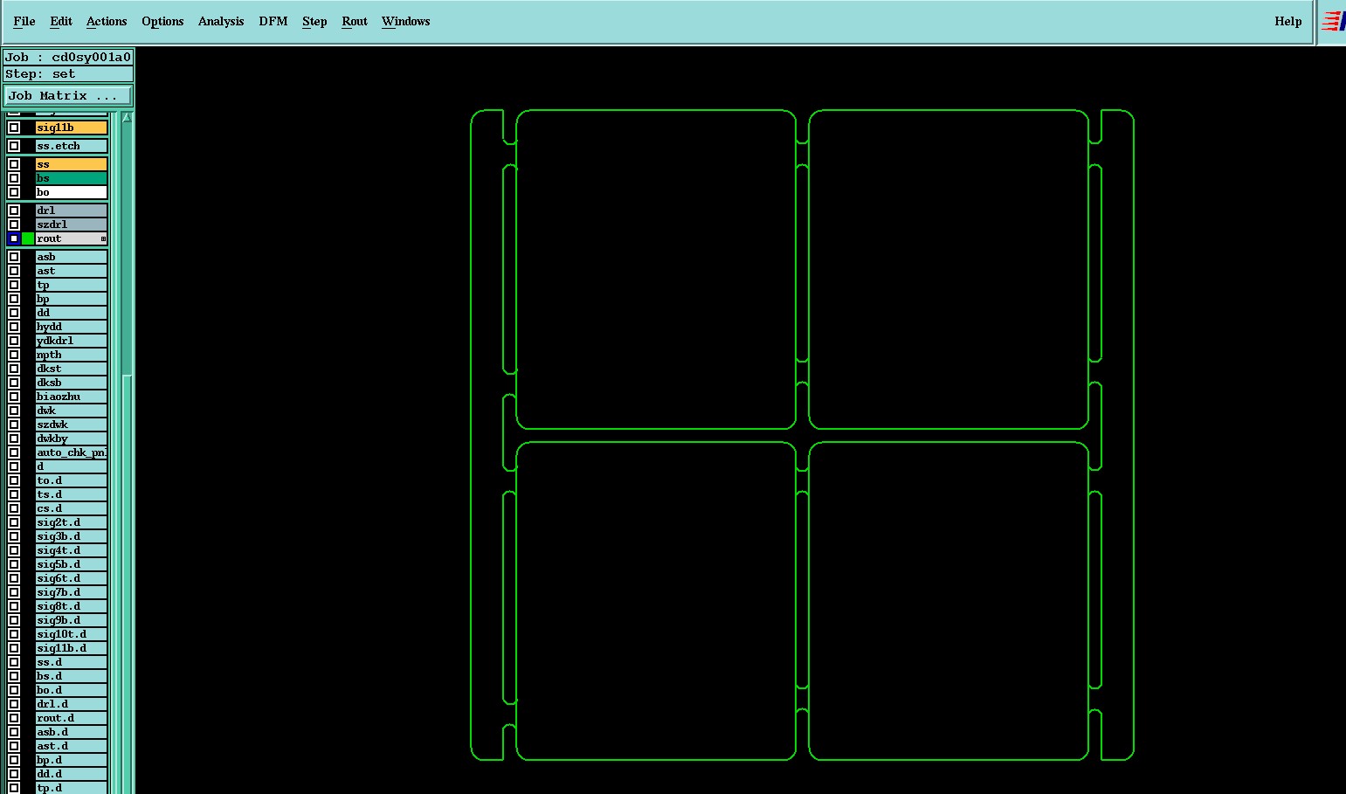Toggle display checkbox for tp layer

(14, 285)
